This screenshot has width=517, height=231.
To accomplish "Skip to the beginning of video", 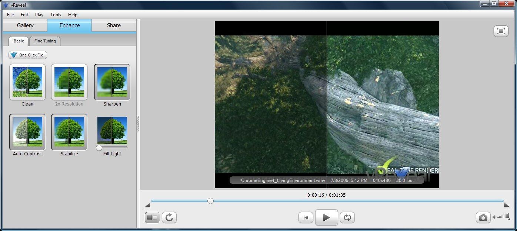I will tap(306, 217).
